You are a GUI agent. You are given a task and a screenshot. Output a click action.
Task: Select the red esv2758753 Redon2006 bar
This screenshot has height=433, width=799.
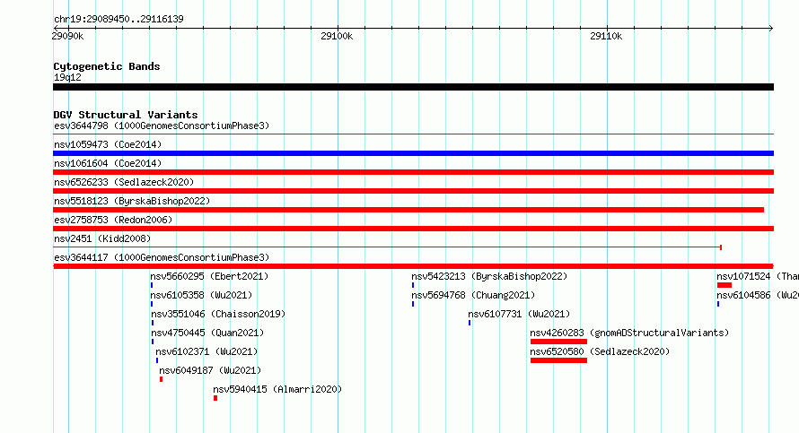click(x=413, y=229)
